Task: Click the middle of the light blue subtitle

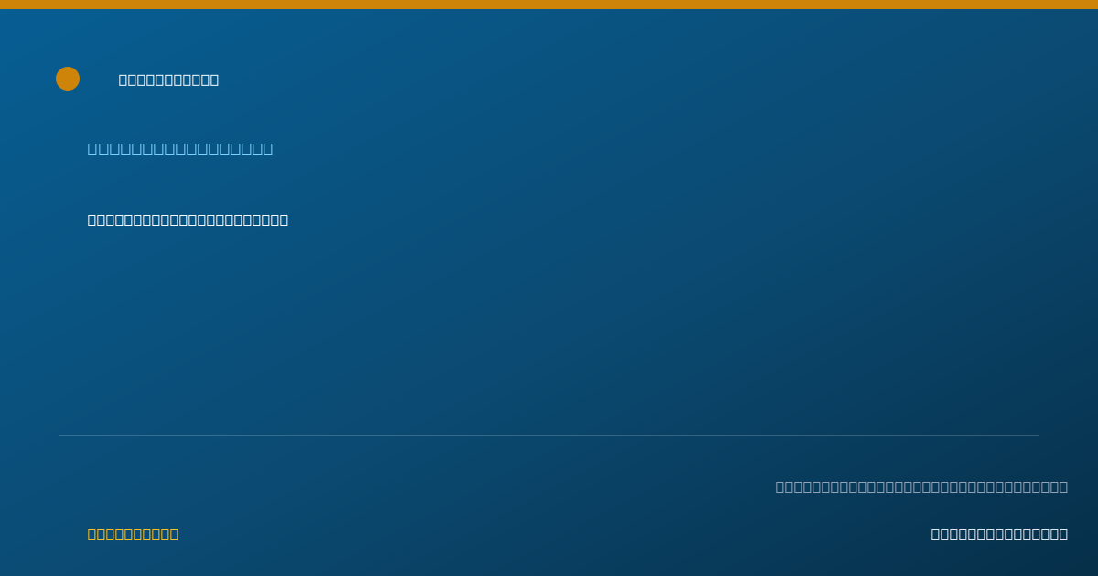Action: [180, 148]
